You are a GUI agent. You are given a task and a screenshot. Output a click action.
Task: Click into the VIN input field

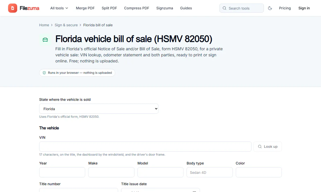tap(145, 147)
